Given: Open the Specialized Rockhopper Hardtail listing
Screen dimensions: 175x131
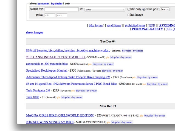Looking at the screenshot, I should 47,71.
